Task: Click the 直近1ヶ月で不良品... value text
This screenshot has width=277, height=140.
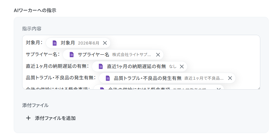Action: [204, 78]
